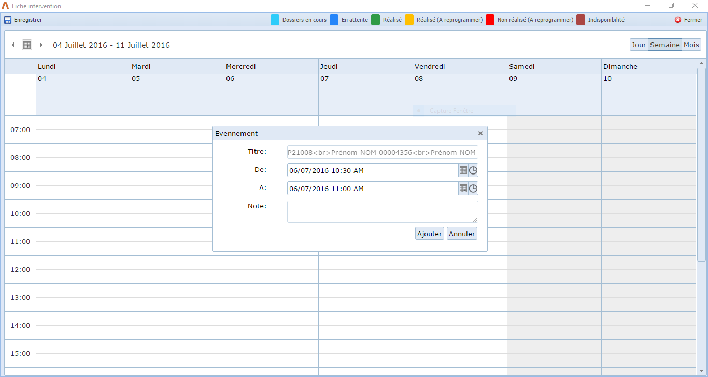The height and width of the screenshot is (377, 708).
Task: Switch to Mois view
Action: coord(691,45)
